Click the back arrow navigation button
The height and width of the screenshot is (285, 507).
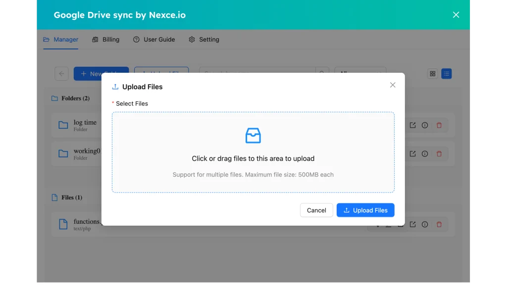[61, 74]
